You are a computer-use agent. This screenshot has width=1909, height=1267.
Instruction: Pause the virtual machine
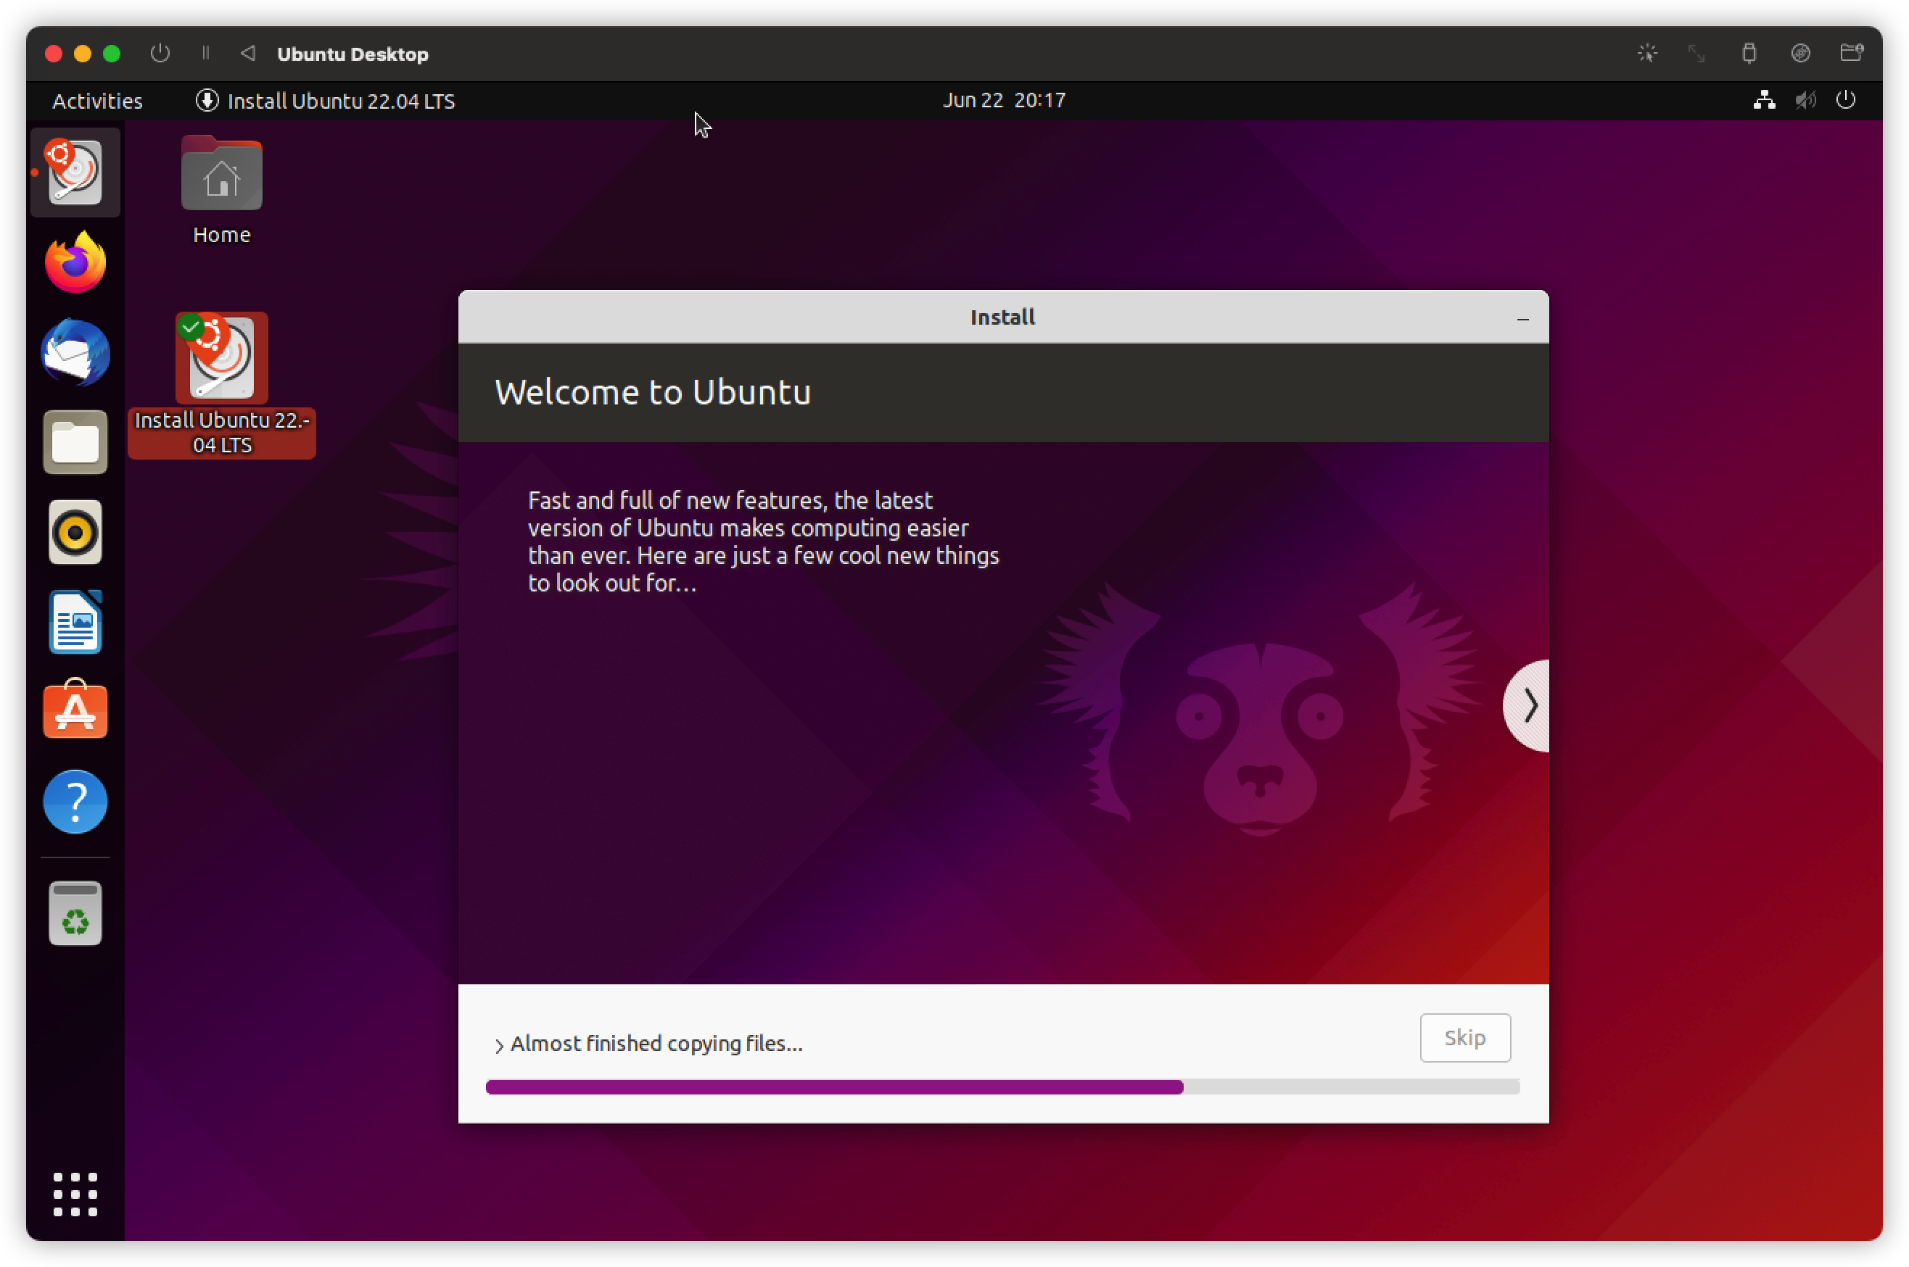coord(205,54)
